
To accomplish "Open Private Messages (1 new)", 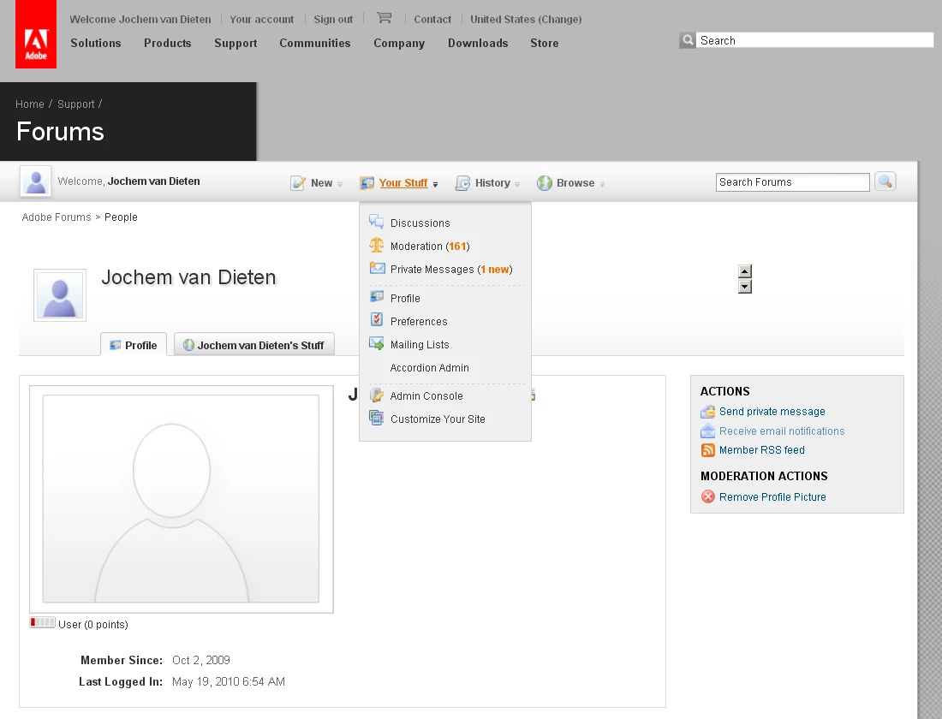I will (x=451, y=269).
